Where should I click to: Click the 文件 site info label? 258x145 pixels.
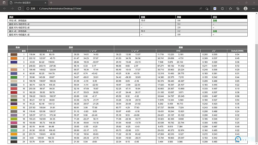[x=30, y=8]
